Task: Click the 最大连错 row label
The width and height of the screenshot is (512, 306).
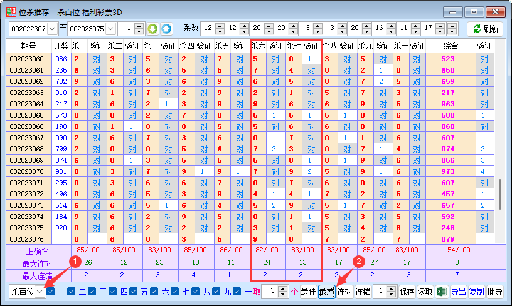Action: point(38,276)
